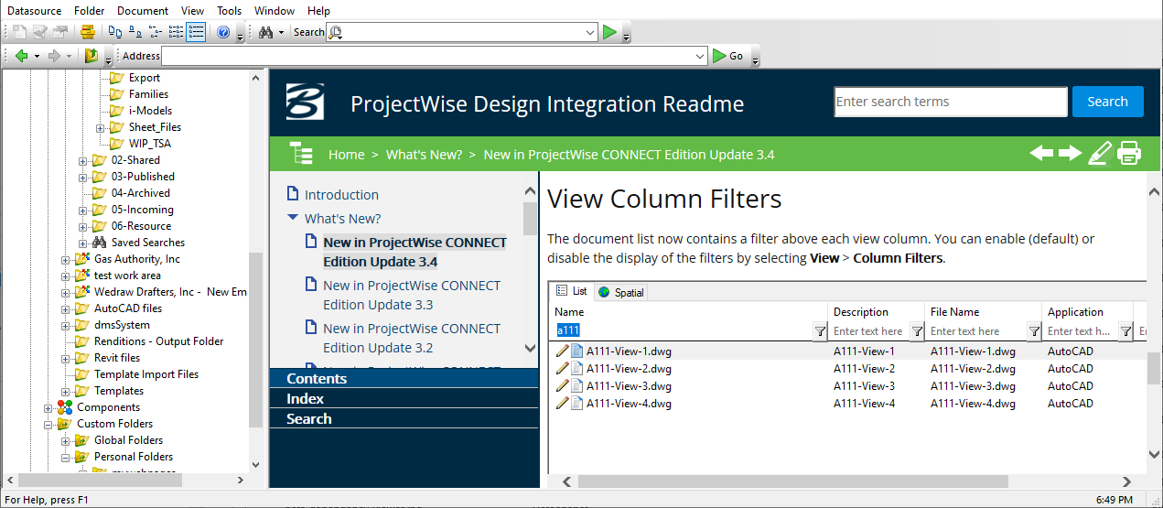This screenshot has height=508, width=1163.
Task: Click the blue Search button
Action: click(x=1107, y=102)
